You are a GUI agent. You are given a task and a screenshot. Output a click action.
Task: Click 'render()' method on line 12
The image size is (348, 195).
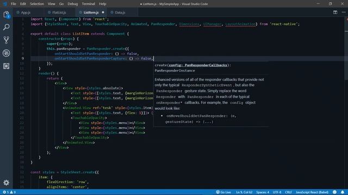pos(47,73)
